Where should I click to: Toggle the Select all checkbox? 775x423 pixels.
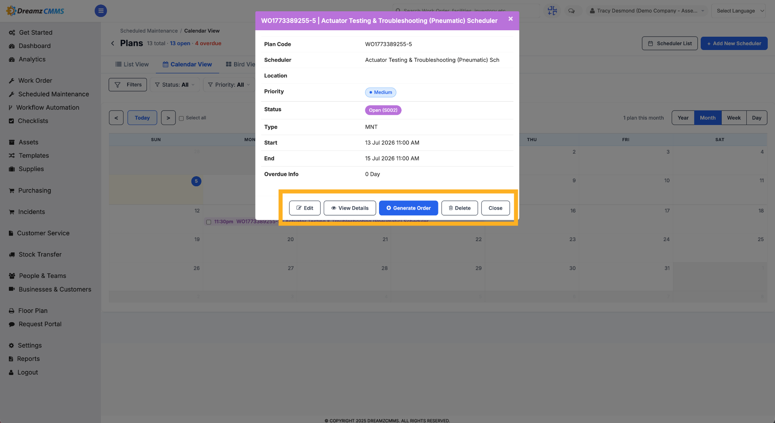click(181, 118)
